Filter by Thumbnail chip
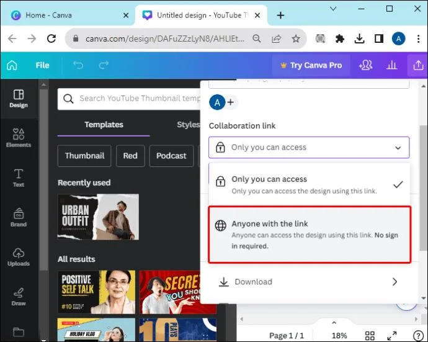This screenshot has height=342, width=428. [x=84, y=156]
